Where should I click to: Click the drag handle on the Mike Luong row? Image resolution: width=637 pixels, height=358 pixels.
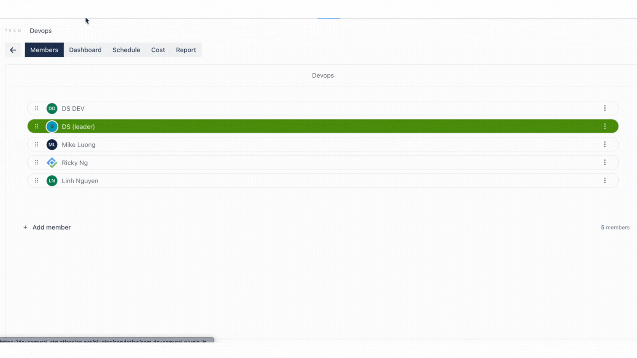point(37,144)
